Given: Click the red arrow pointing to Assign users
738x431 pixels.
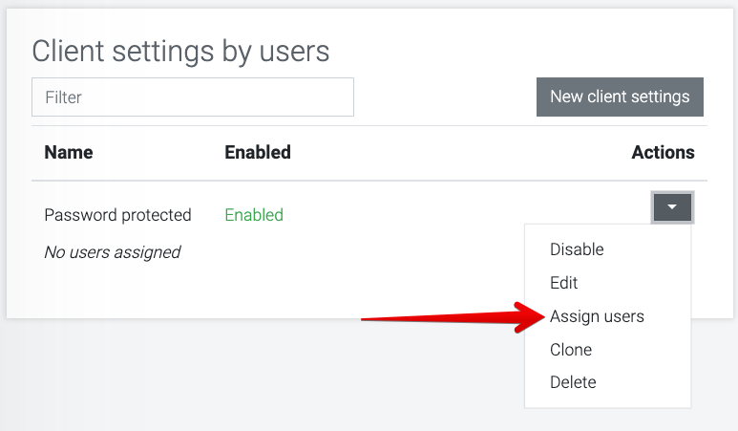Looking at the screenshot, I should coord(449,317).
